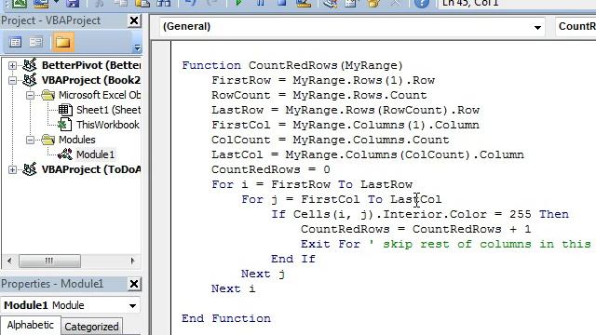Screen dimensions: 596x335
Task: Click the View Code icon in Project panel
Action: pyautogui.click(x=15, y=42)
